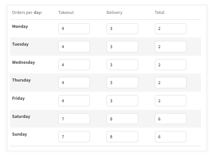Click Wednesday Takeout input box
This screenshot has width=211, height=156.
tap(74, 65)
